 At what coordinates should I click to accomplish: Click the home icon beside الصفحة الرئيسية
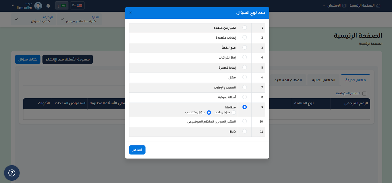[378, 5]
